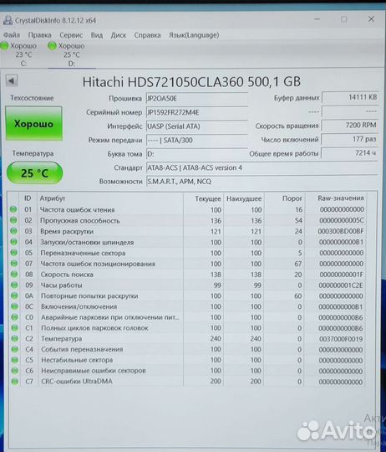Viewport: 386px width, 452px height.
Task: Click the Текущее column header
Action: coord(208,198)
